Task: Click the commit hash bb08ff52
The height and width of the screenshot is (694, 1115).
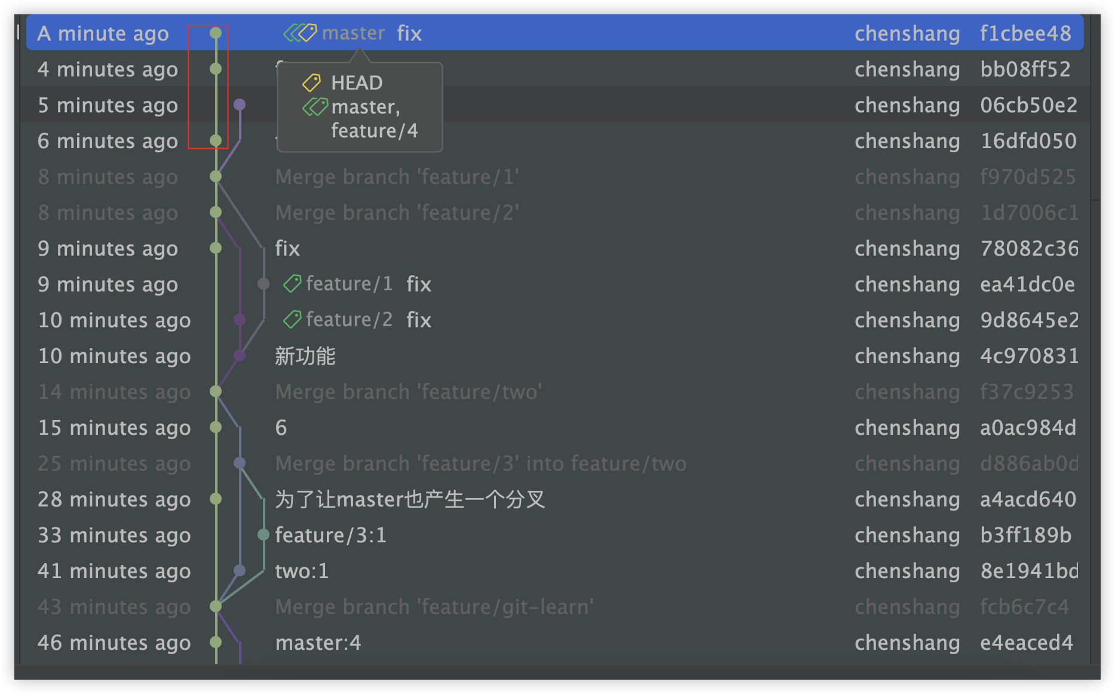Action: (1025, 69)
